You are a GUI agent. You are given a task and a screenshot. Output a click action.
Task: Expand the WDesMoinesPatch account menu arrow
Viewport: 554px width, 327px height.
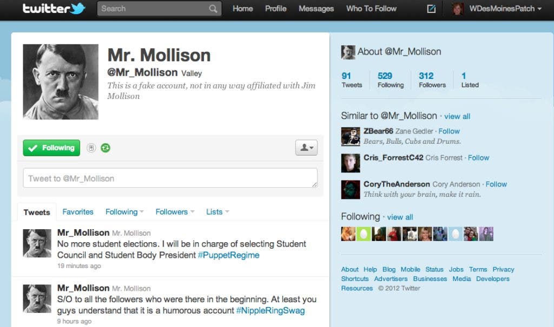(x=539, y=9)
